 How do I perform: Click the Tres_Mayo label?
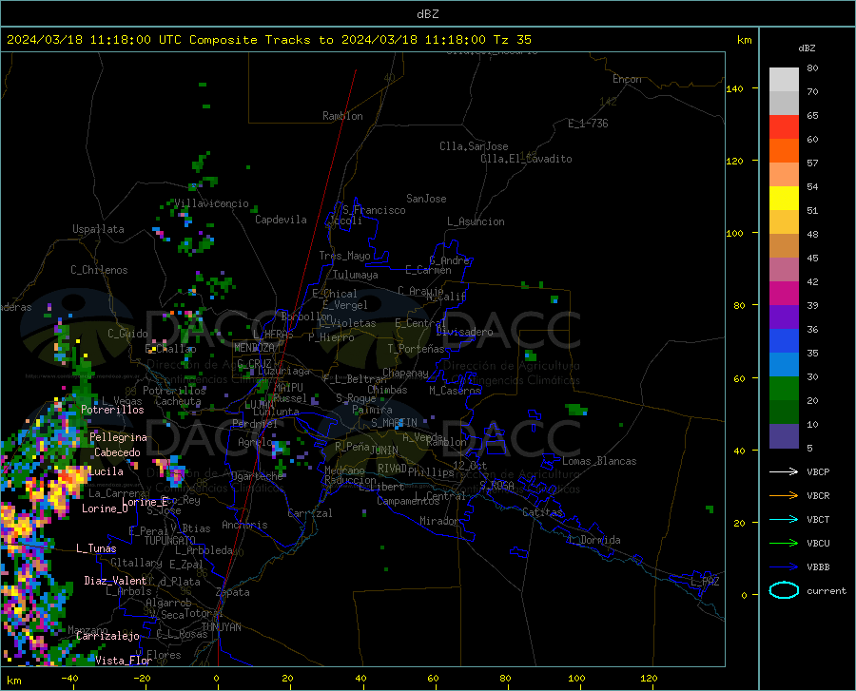(x=344, y=256)
